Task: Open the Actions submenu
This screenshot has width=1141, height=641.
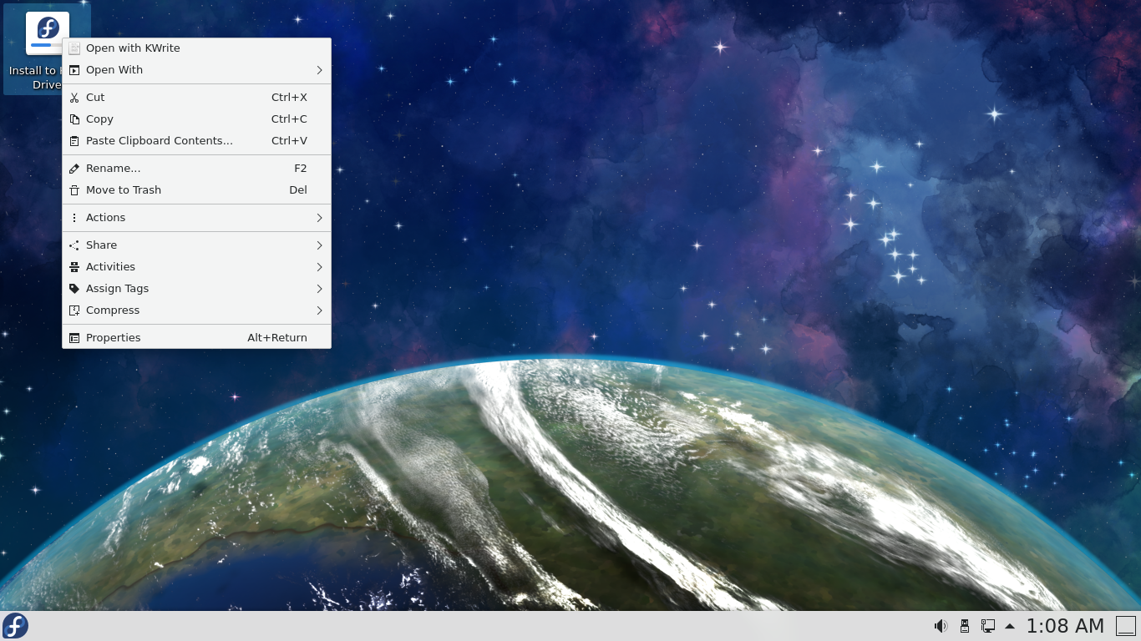Action: (x=196, y=218)
